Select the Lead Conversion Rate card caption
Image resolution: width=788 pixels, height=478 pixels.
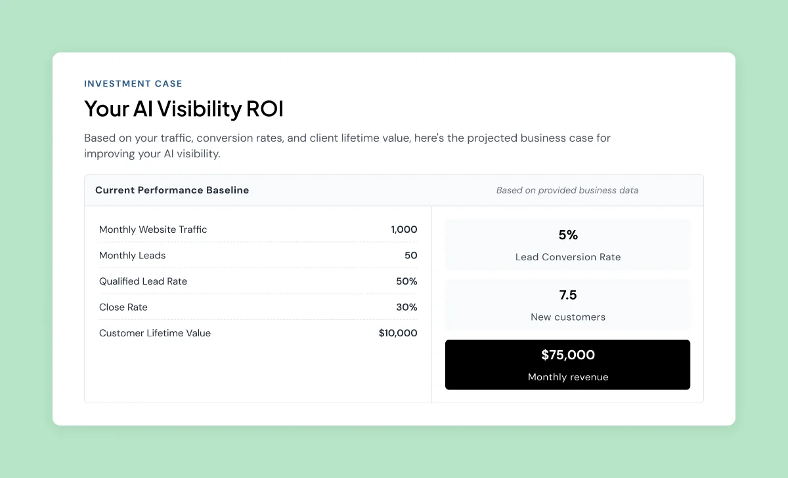568,257
